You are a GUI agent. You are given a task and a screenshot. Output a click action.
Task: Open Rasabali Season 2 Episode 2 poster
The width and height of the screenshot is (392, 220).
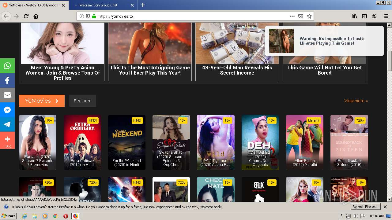click(x=38, y=142)
